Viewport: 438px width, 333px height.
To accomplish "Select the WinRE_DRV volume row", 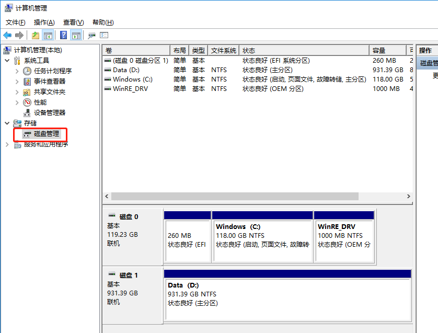I will coord(258,89).
